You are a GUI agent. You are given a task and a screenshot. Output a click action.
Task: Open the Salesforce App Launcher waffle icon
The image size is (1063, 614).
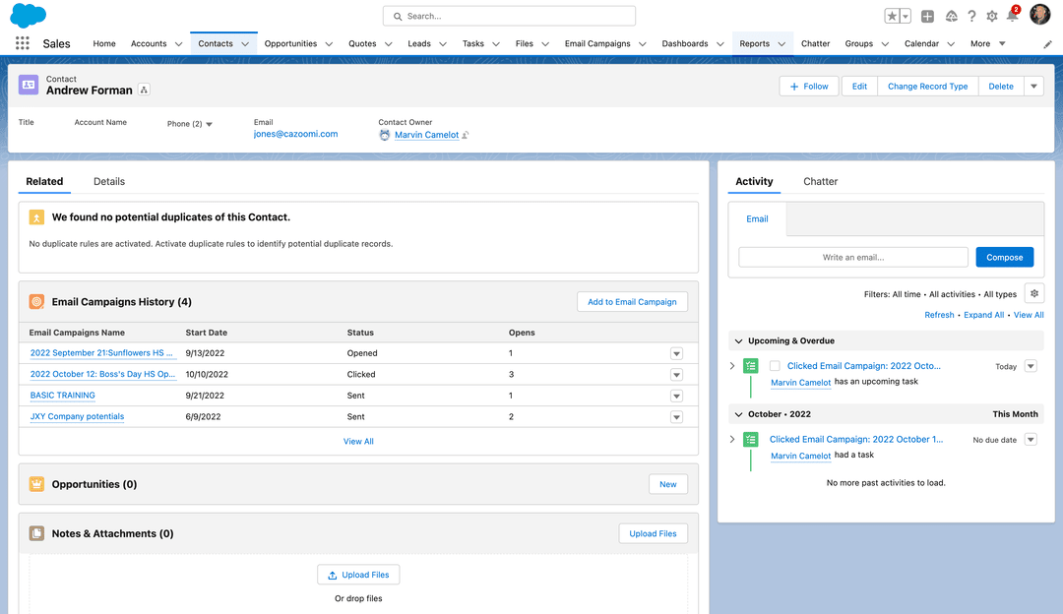[22, 42]
